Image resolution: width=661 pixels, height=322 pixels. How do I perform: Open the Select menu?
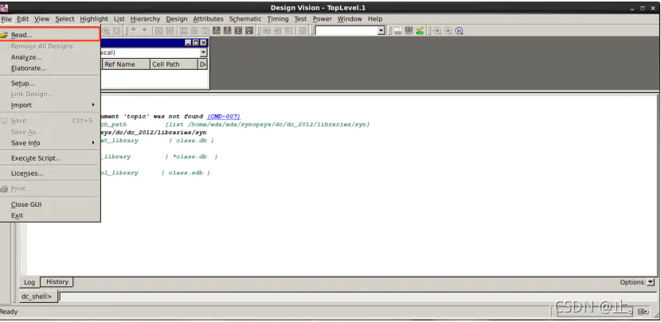tap(65, 19)
